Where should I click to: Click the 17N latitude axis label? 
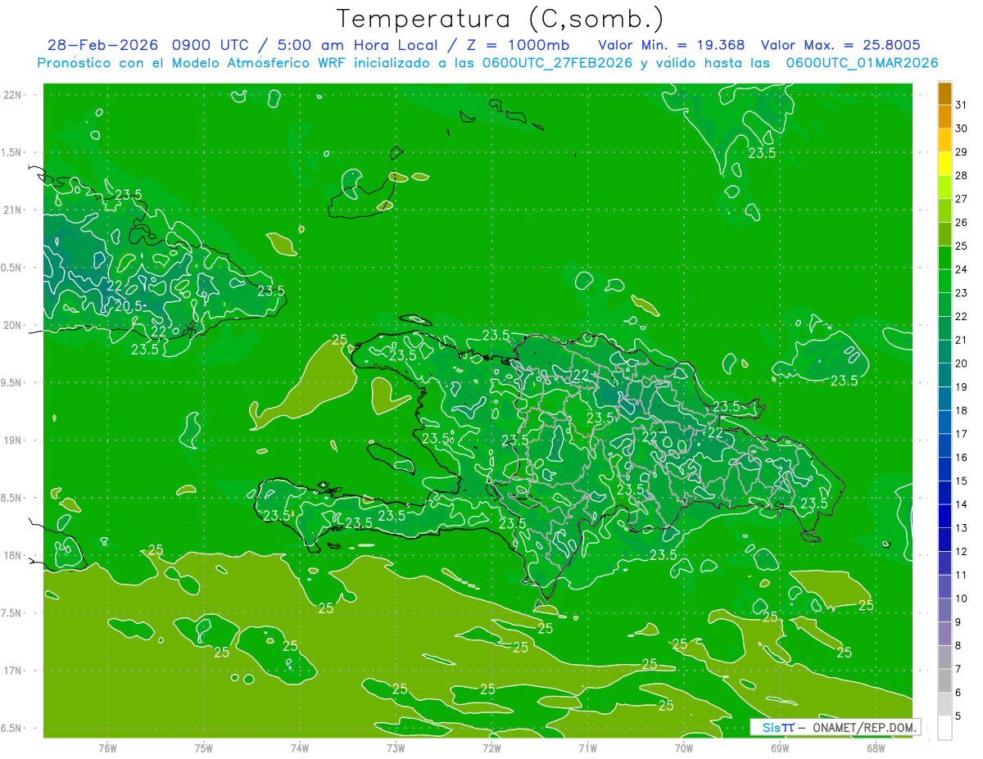12,671
